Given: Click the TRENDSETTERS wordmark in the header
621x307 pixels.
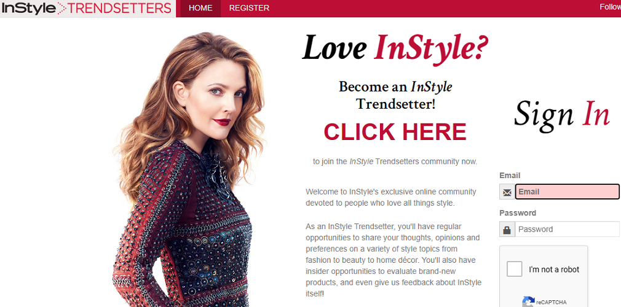Looking at the screenshot, I should 120,8.
